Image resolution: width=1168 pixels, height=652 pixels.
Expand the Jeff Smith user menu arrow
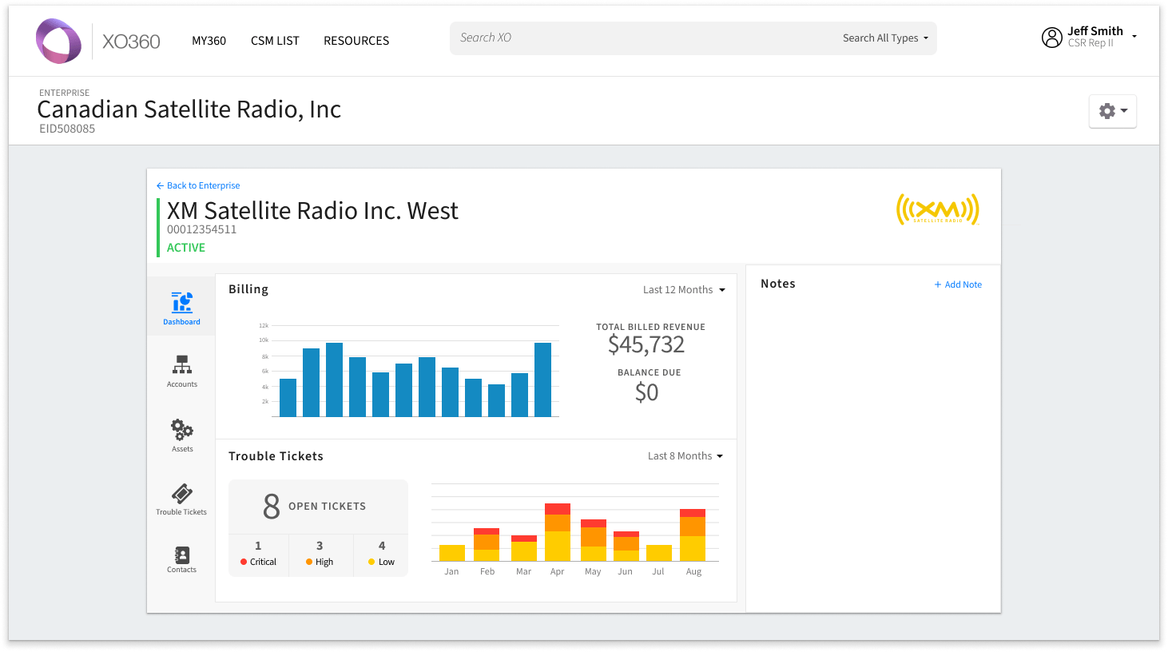coord(1134,37)
